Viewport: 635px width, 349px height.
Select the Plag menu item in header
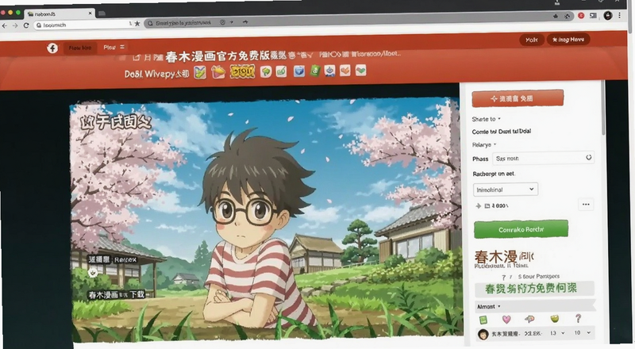tap(110, 48)
